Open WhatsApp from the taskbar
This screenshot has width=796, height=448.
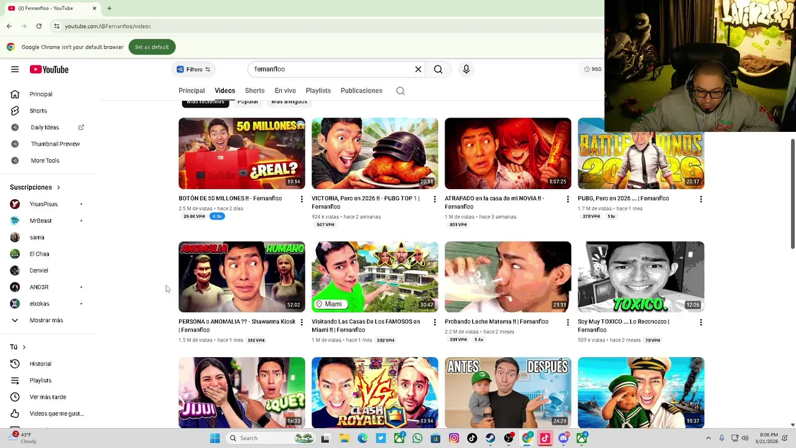coord(417,438)
